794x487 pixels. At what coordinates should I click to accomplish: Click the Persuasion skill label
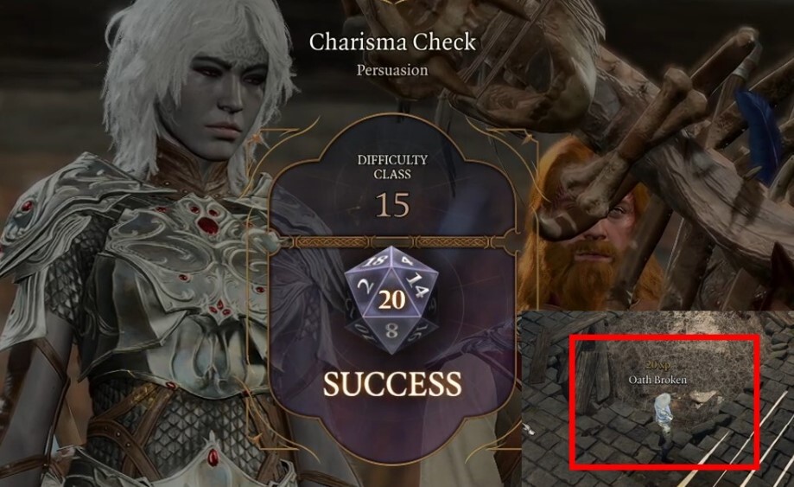[x=392, y=70]
